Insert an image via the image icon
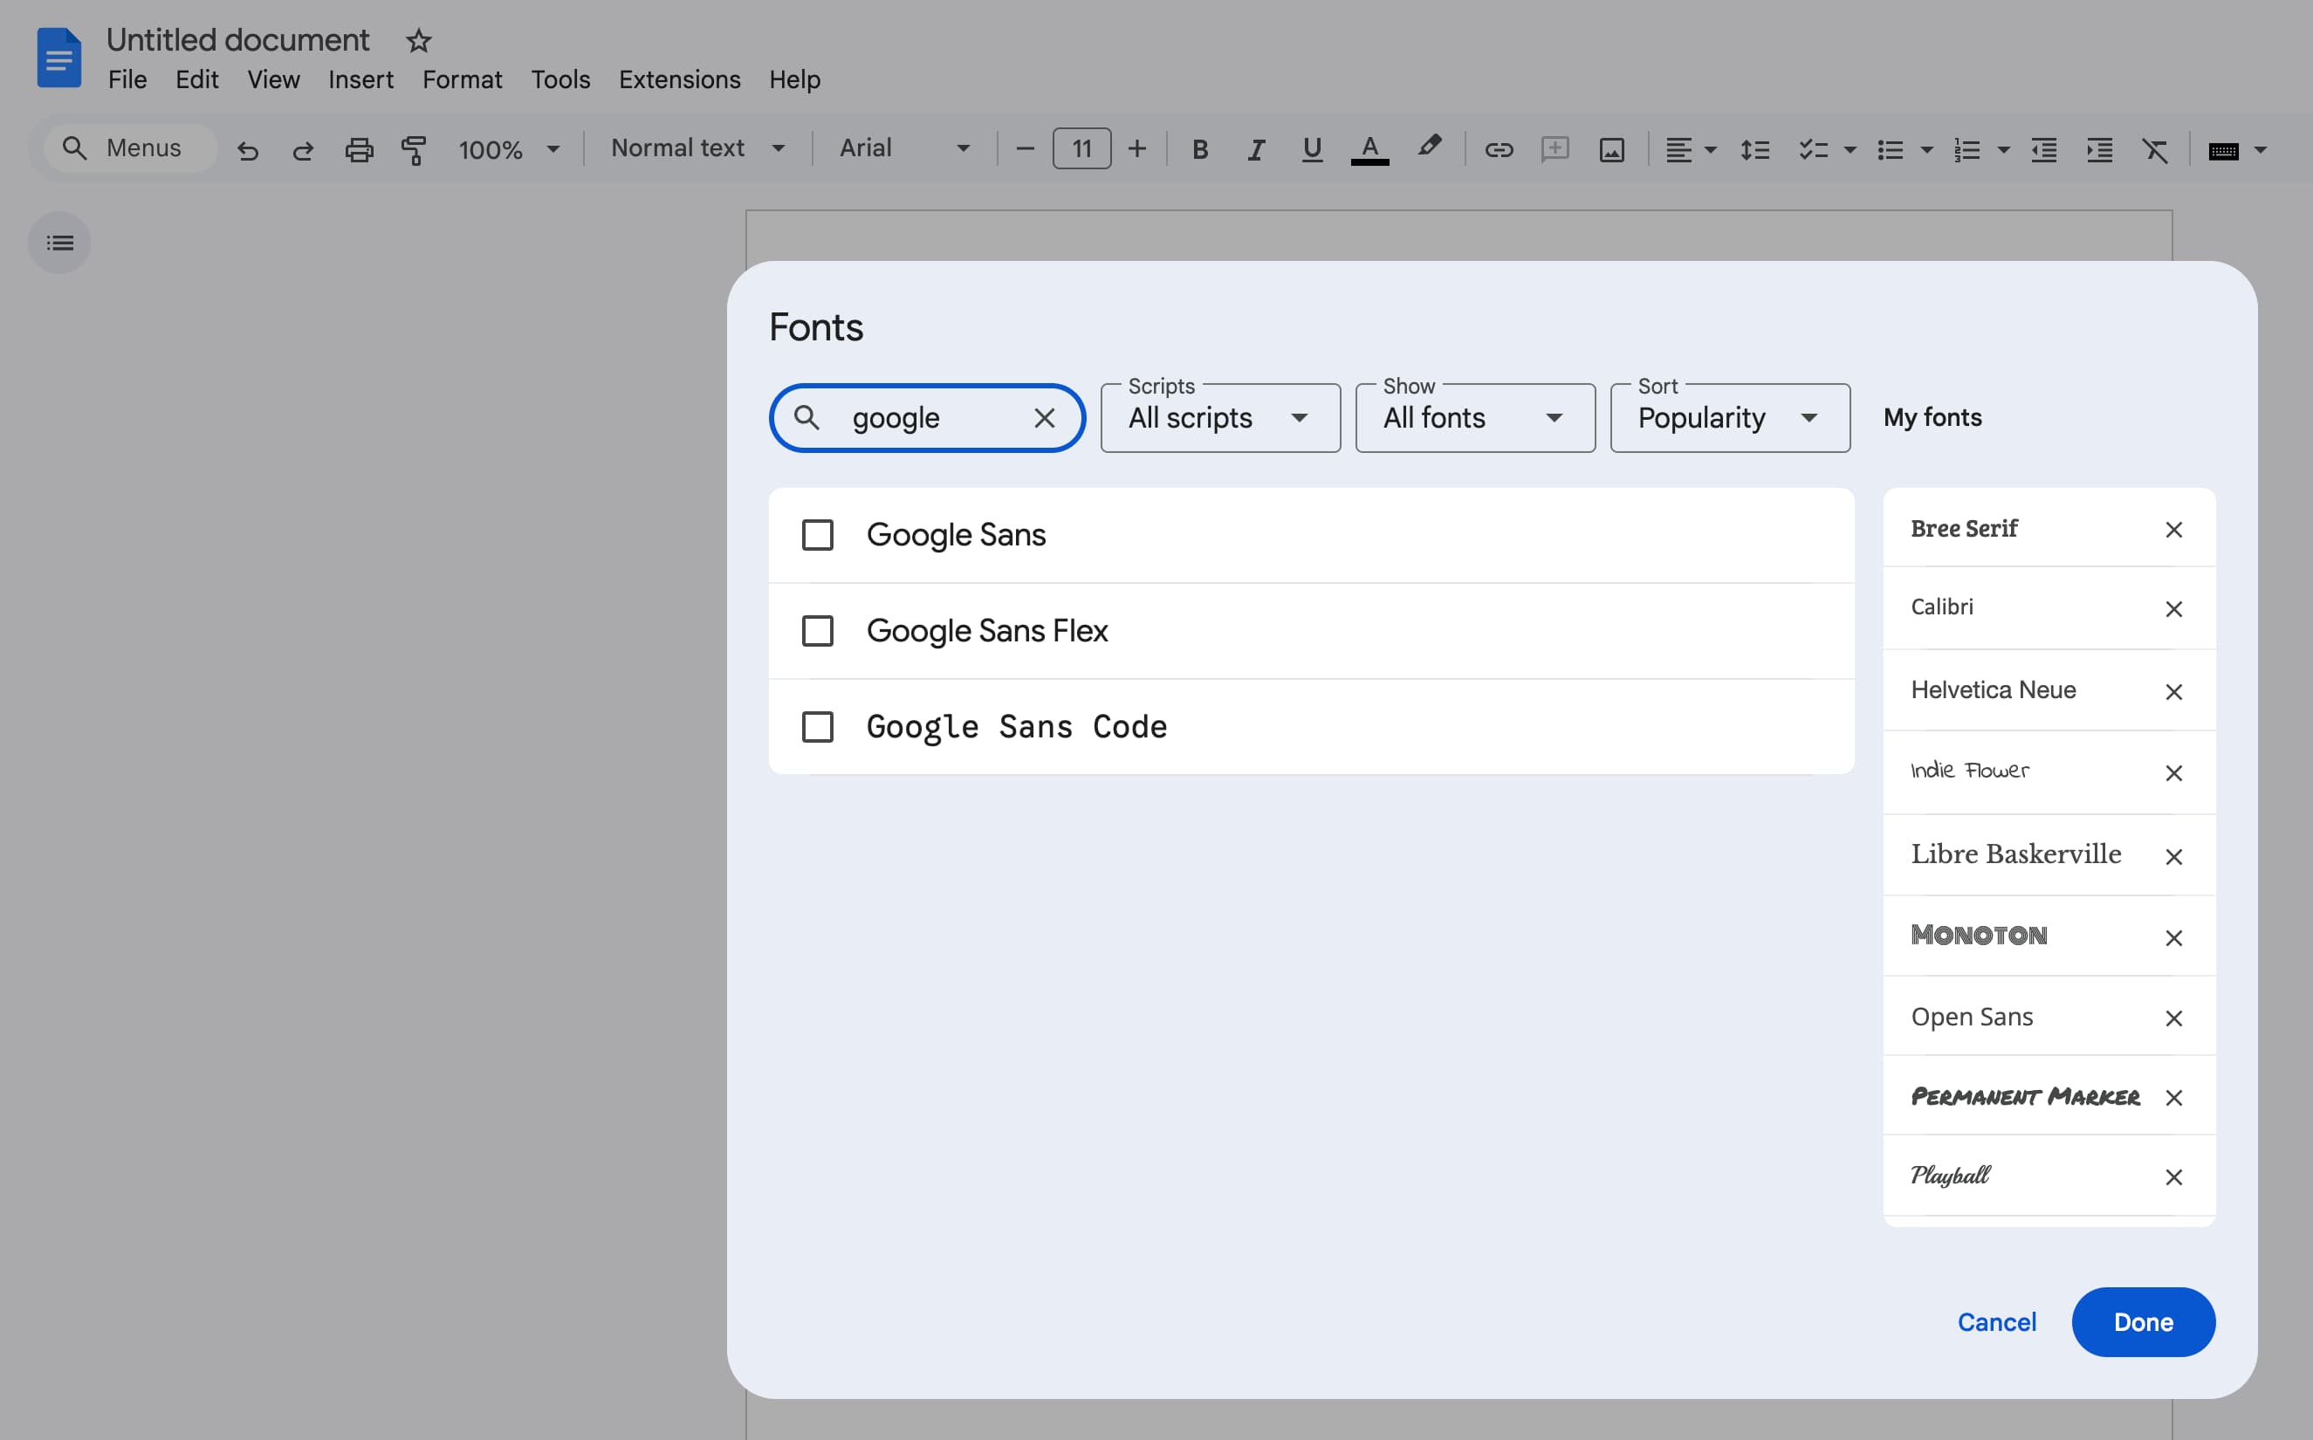Screen dimensions: 2313x1440 point(1610,148)
